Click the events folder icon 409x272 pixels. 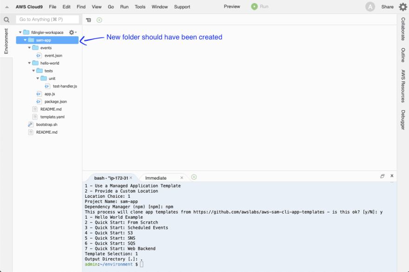point(35,48)
